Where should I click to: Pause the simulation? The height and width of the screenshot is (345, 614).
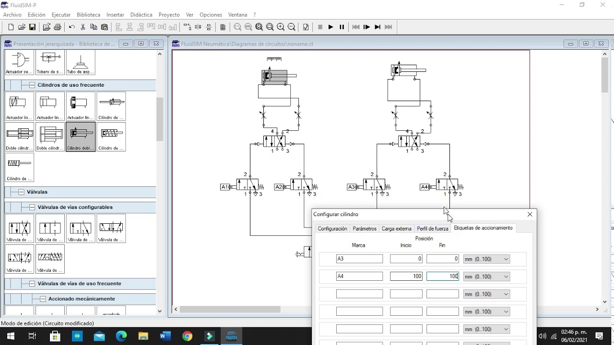click(x=342, y=27)
